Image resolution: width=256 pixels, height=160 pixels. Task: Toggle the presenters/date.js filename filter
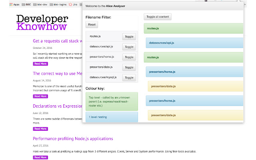[x=129, y=67]
